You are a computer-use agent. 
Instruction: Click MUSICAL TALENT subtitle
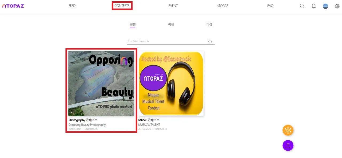pos(149,124)
